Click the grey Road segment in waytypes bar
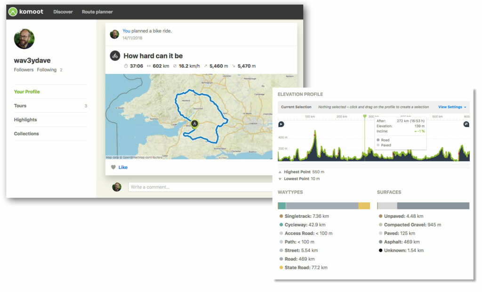 [x=322, y=205]
